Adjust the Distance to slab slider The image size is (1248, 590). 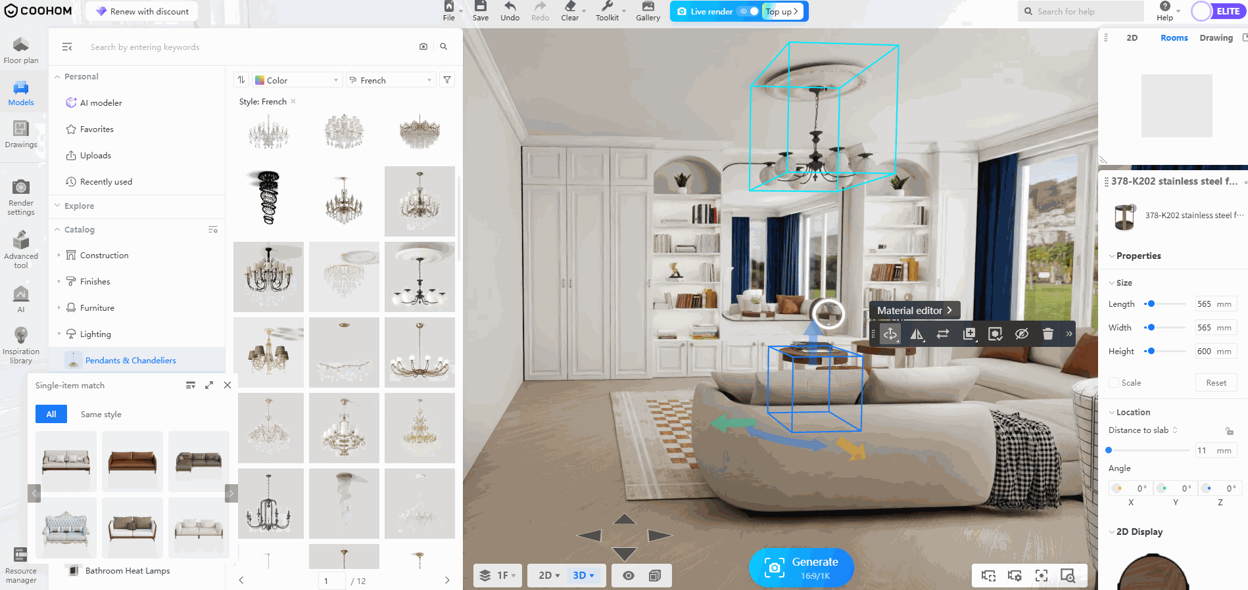click(1109, 450)
